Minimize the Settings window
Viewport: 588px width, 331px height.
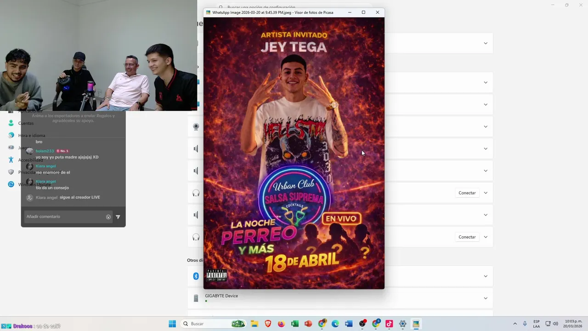point(553,5)
